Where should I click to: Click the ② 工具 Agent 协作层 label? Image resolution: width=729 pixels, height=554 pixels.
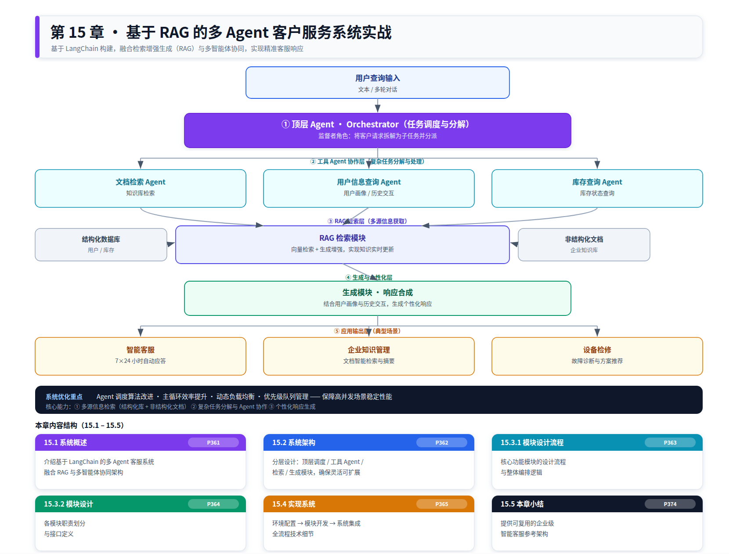[367, 162]
